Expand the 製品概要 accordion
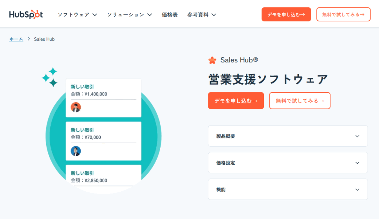The width and height of the screenshot is (379, 219). [x=288, y=136]
